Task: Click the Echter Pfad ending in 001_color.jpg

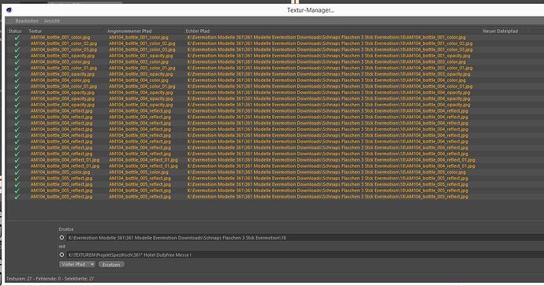Action: tap(326, 38)
